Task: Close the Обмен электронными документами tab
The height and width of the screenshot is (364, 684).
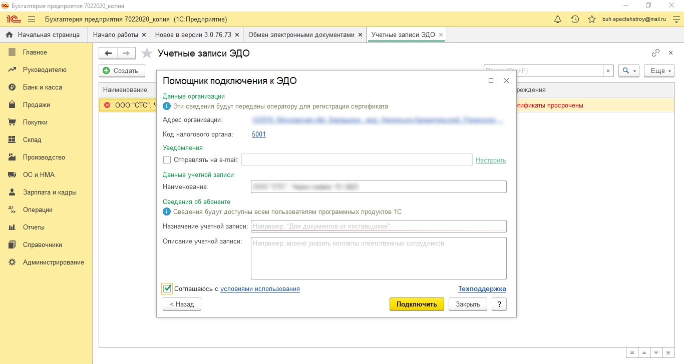Action: click(361, 35)
